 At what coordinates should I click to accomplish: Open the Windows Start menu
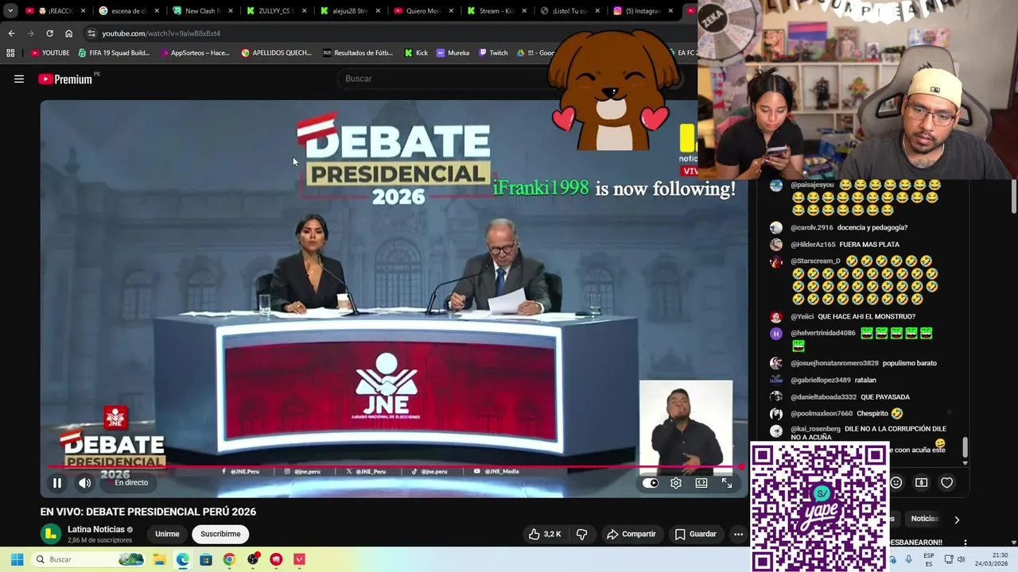point(17,559)
